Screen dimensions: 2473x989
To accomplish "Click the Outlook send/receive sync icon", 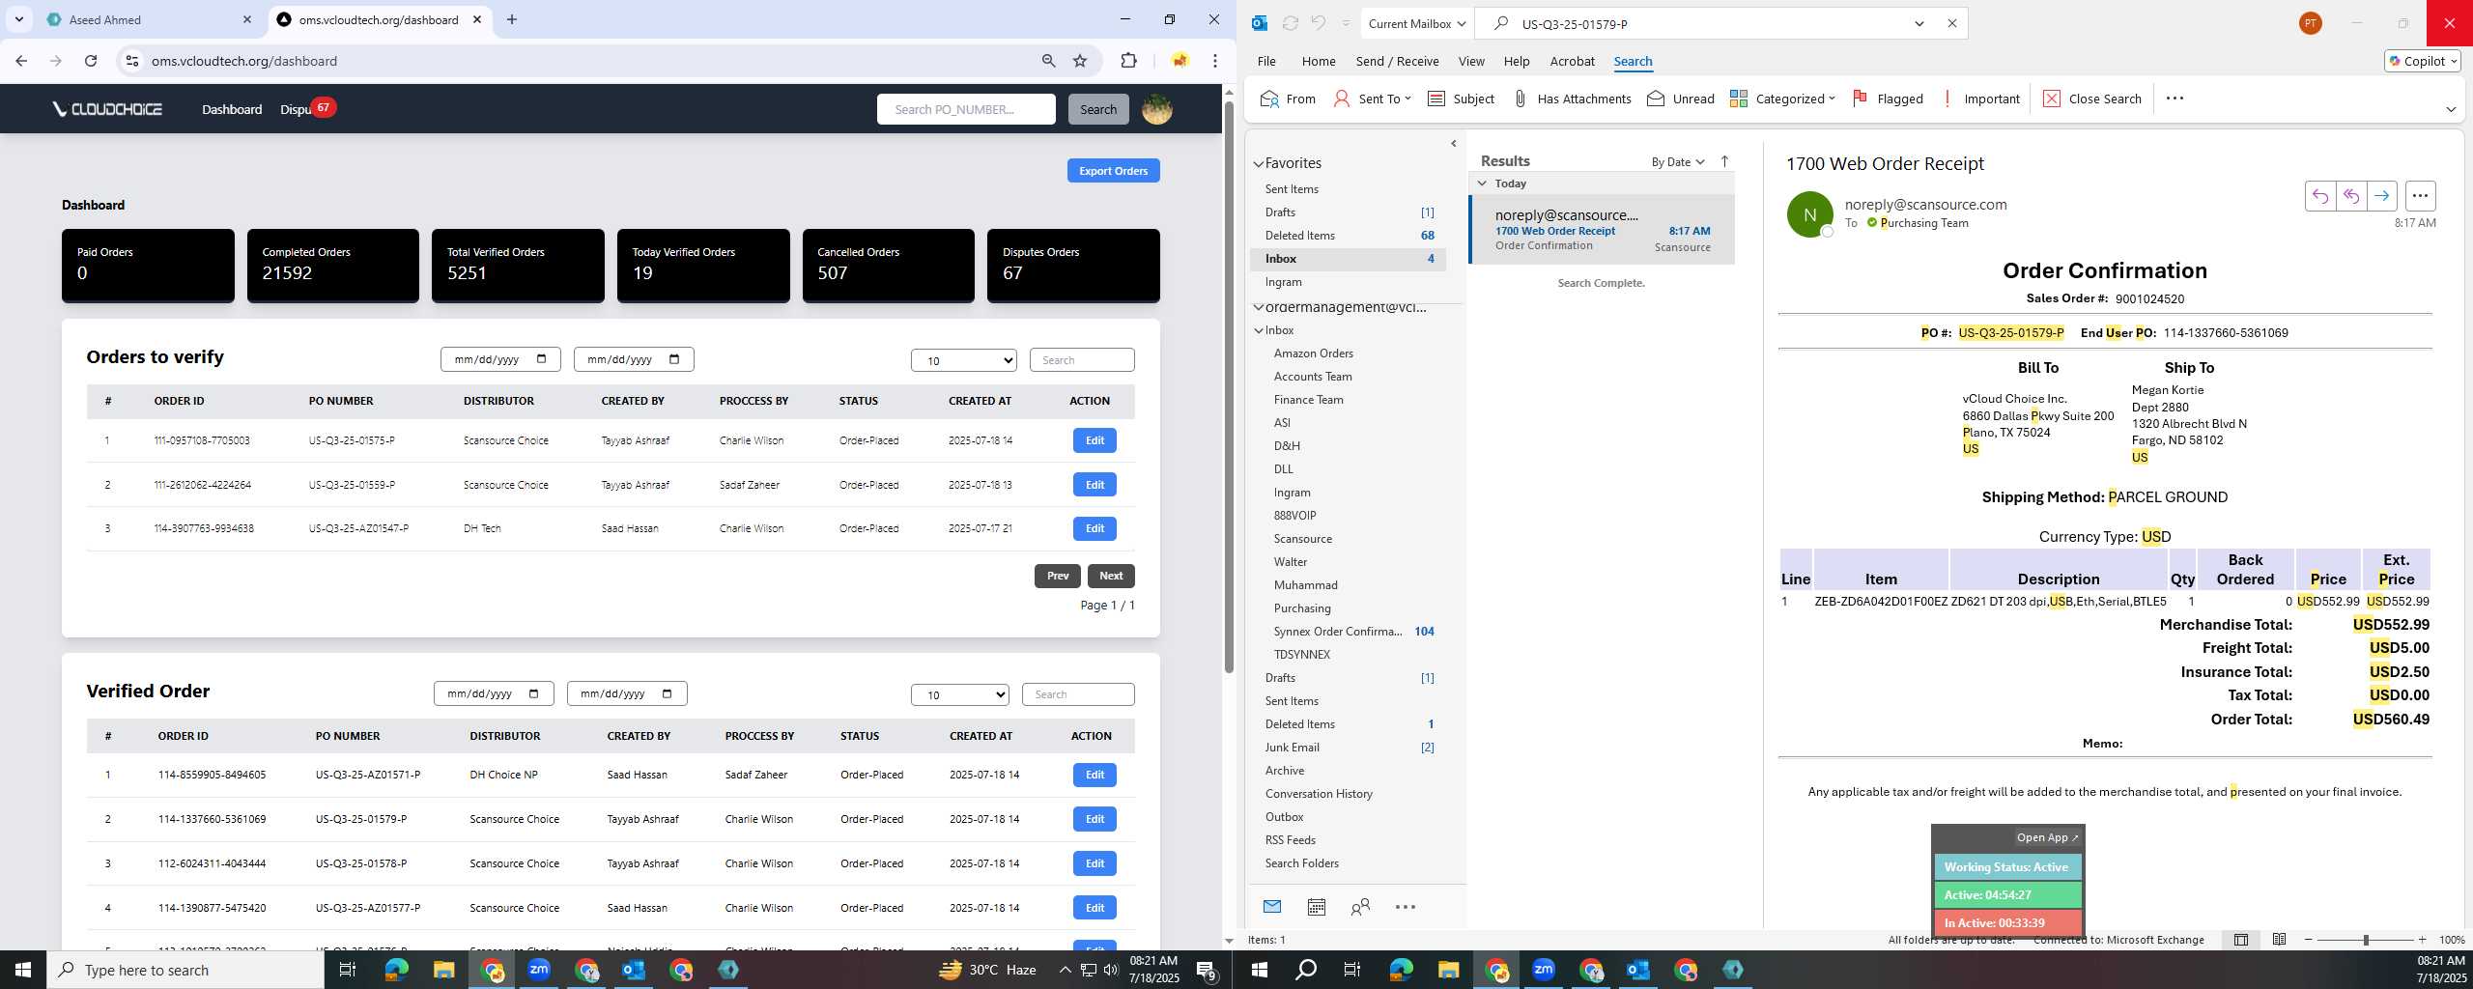I will [x=1290, y=23].
